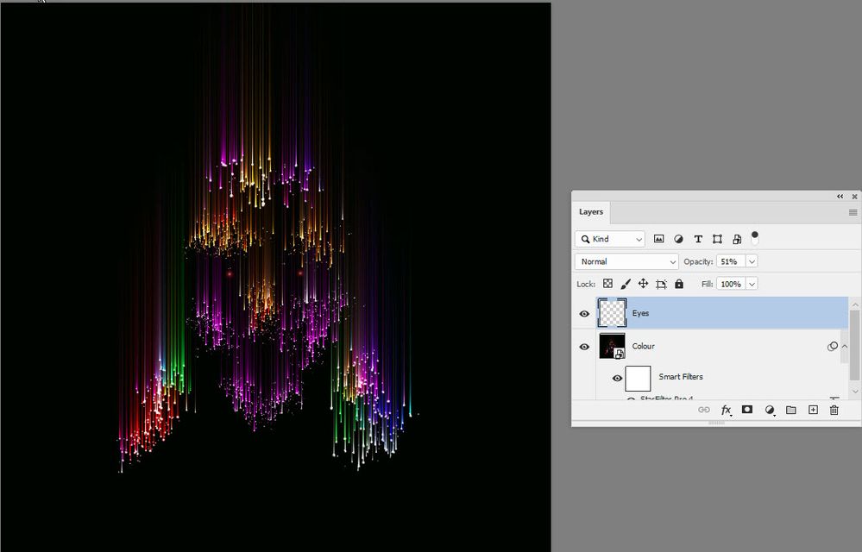
Task: Click the Layers list scroll down arrow
Action: click(855, 392)
